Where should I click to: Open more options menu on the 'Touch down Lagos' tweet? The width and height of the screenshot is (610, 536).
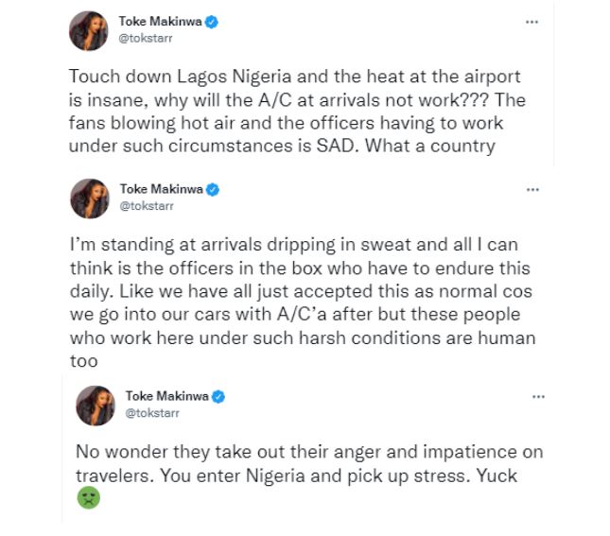pyautogui.click(x=532, y=21)
